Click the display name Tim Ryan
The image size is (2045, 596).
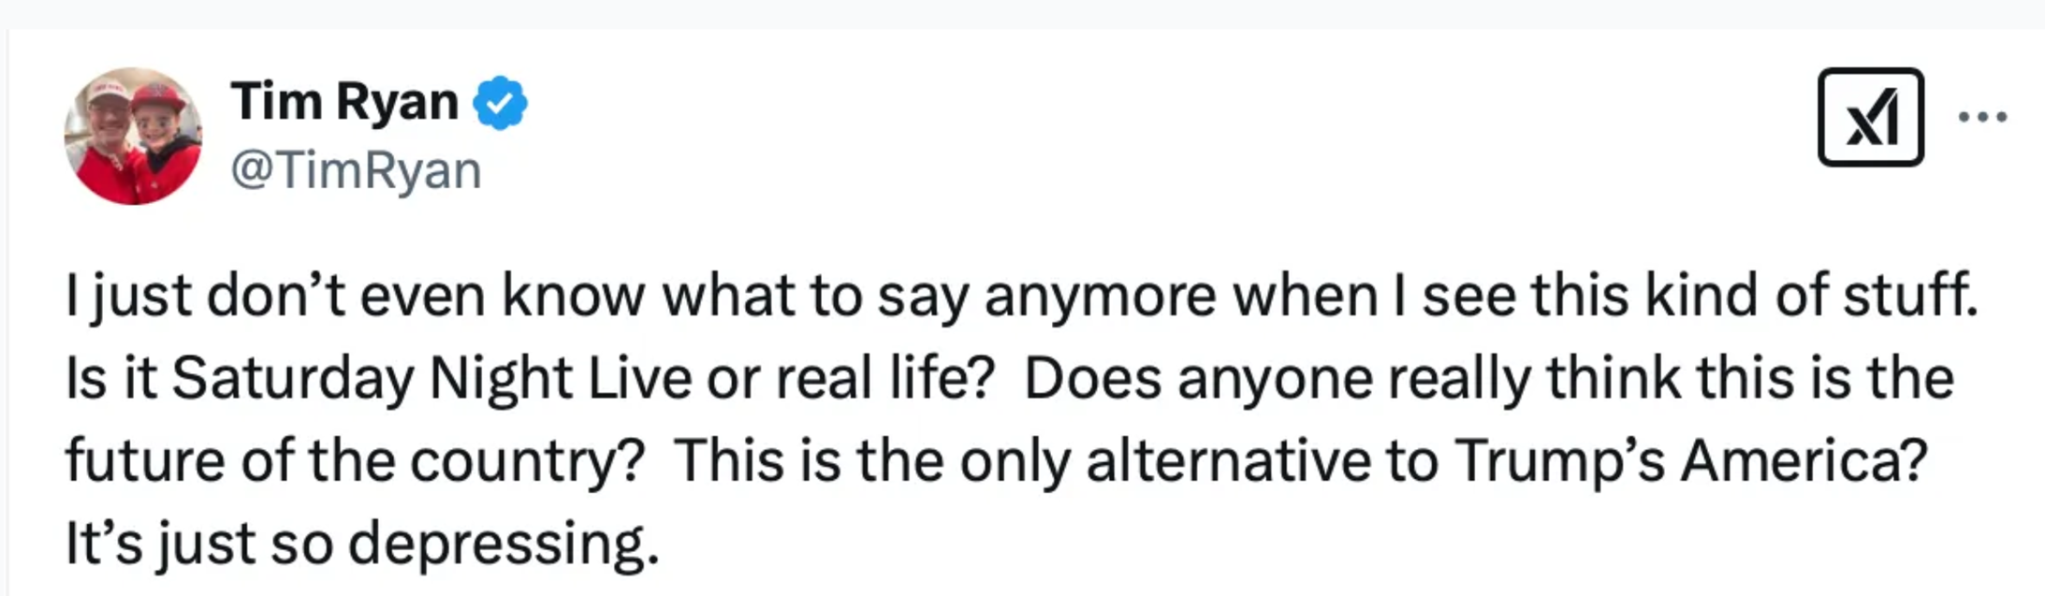pyautogui.click(x=344, y=101)
